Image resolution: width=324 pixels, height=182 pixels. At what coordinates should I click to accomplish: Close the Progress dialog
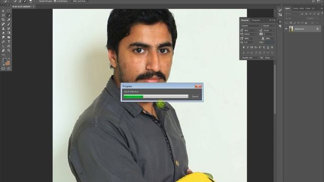tap(198, 86)
